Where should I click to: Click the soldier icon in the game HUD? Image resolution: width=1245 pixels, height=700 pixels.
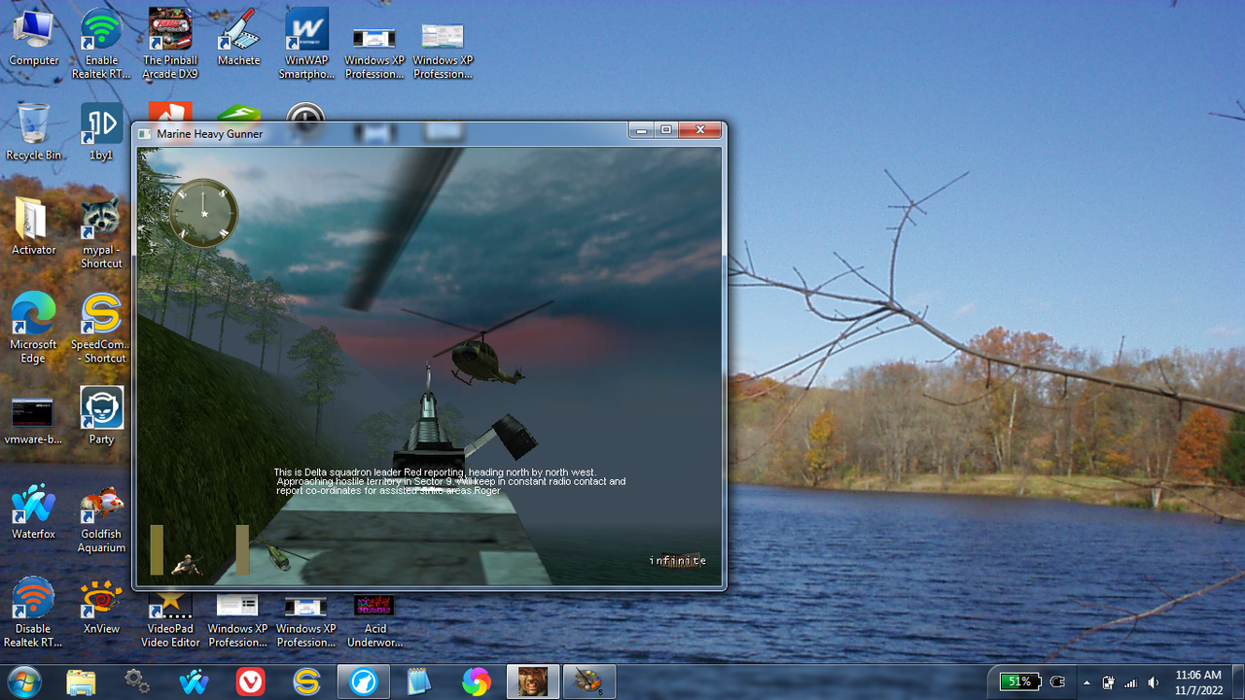point(187,563)
